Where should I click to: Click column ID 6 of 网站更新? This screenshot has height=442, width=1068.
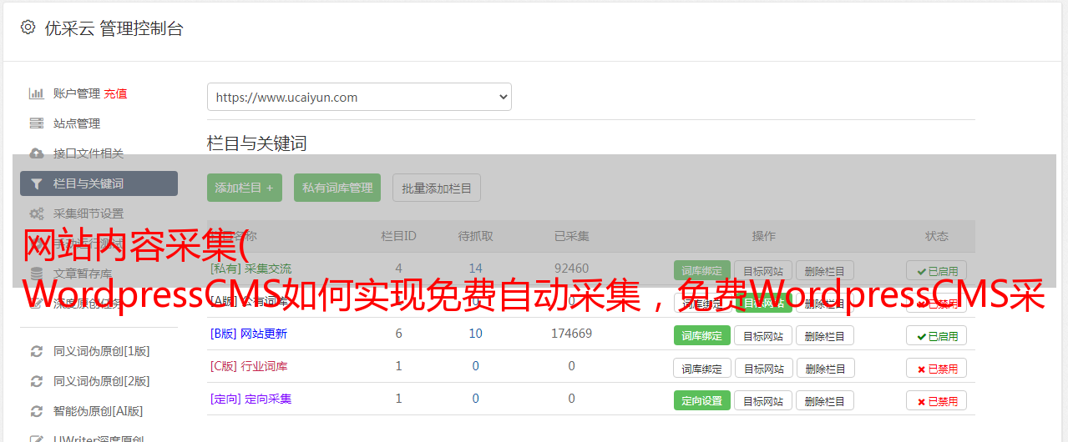[398, 334]
